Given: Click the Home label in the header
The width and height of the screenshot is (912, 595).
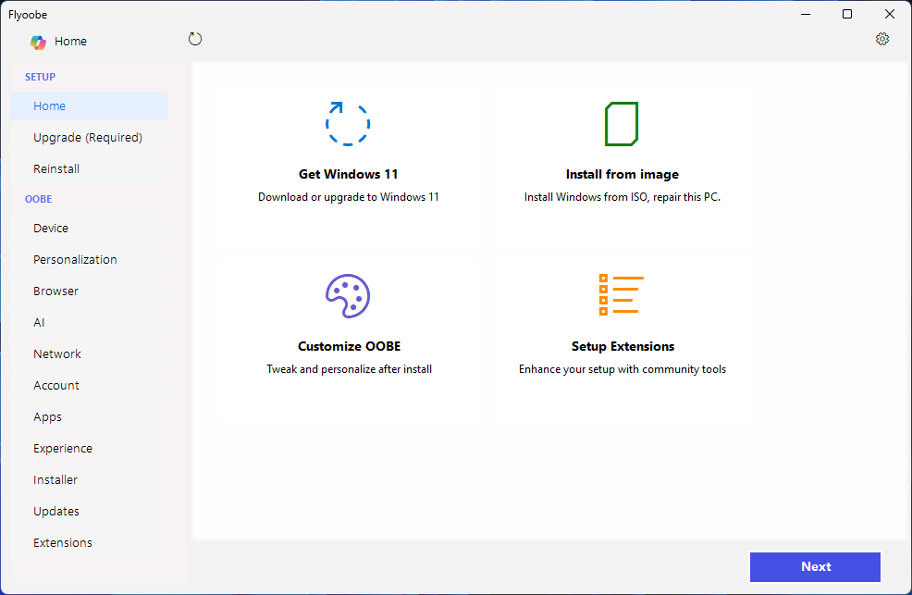Looking at the screenshot, I should coord(70,42).
